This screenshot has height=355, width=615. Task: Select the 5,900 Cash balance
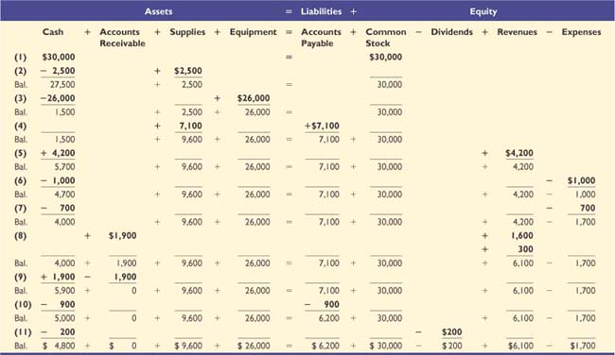point(64,291)
